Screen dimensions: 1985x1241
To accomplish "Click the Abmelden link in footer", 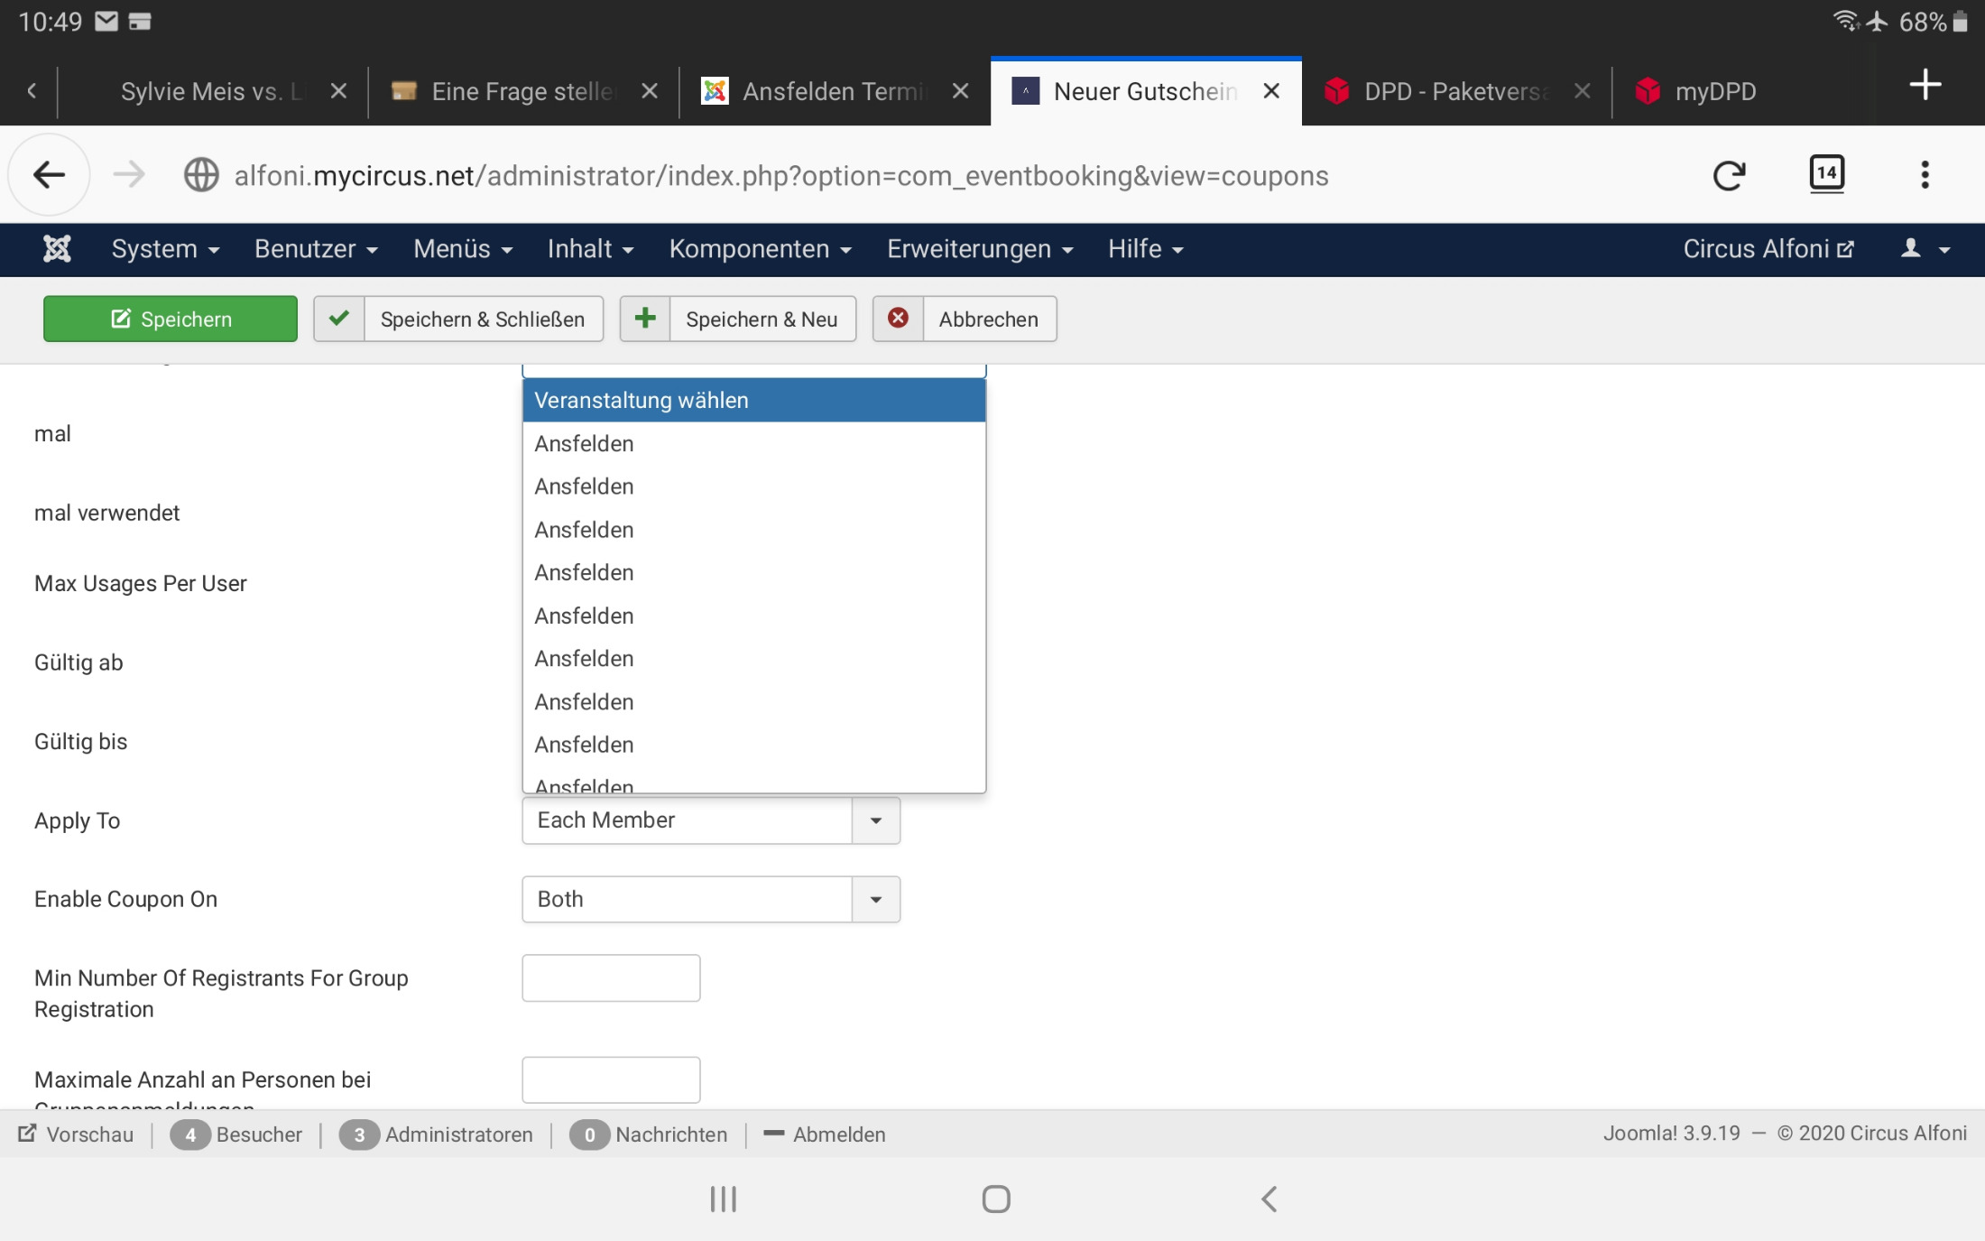I will (x=838, y=1134).
